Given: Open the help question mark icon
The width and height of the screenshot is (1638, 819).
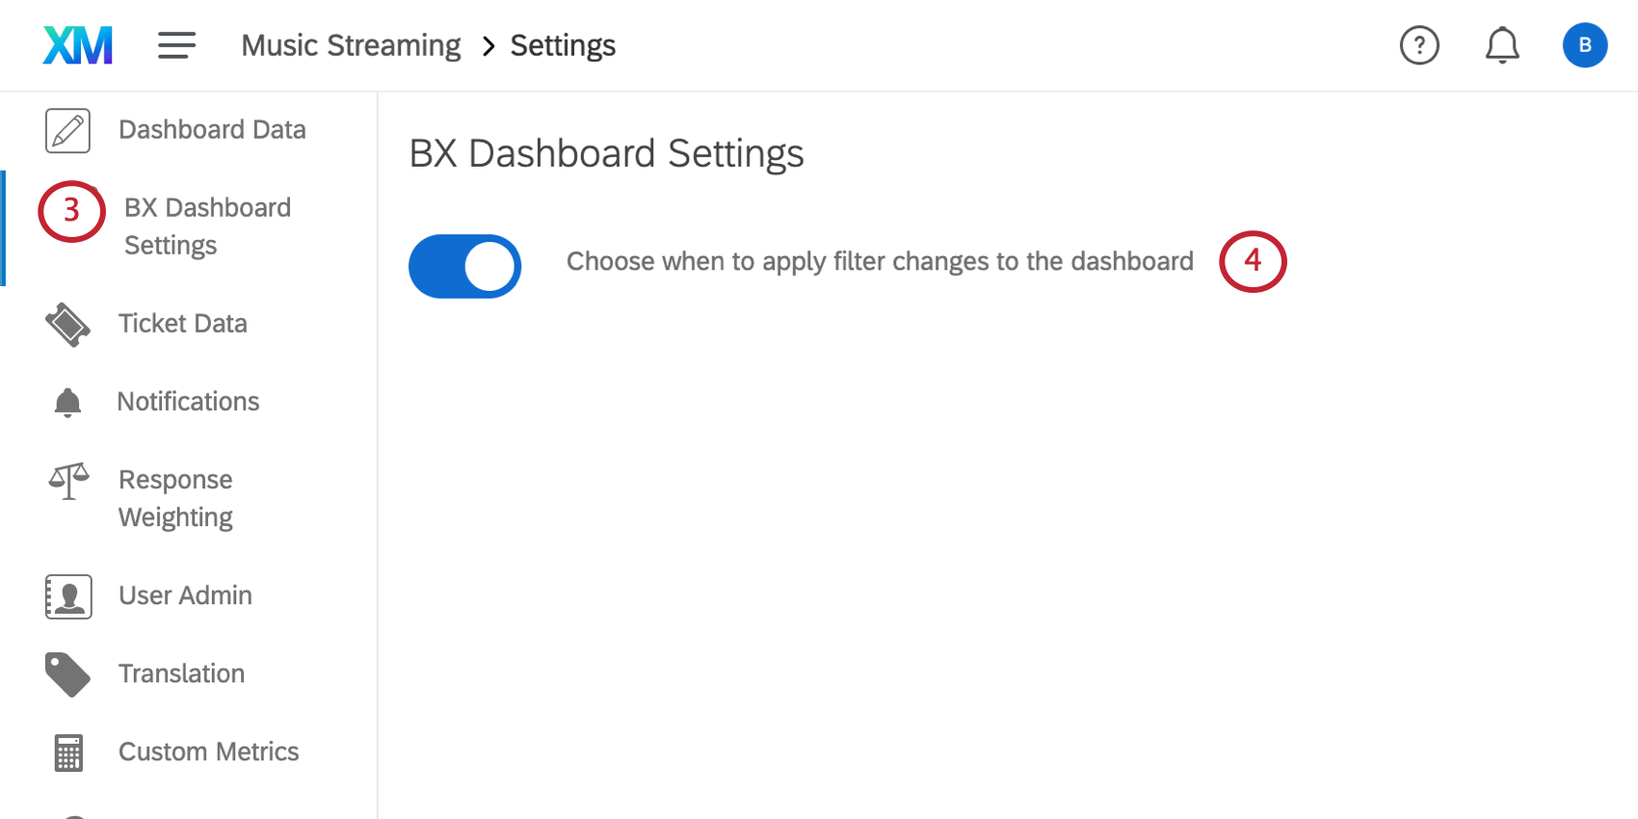Looking at the screenshot, I should [1418, 44].
